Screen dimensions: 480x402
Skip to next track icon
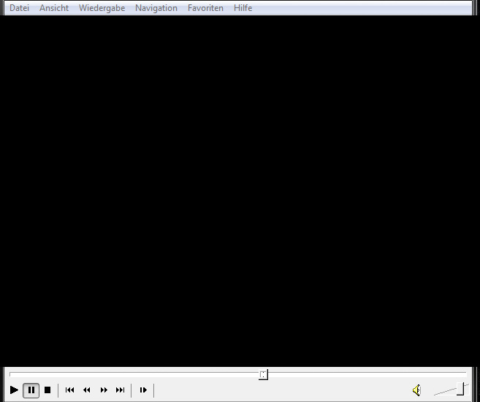tap(121, 390)
